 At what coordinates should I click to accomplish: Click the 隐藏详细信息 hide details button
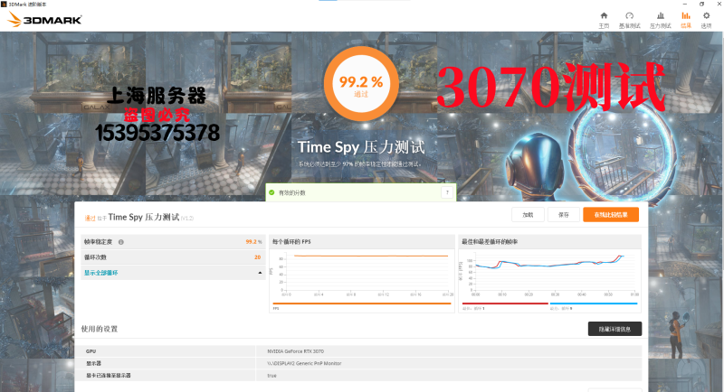pos(614,329)
